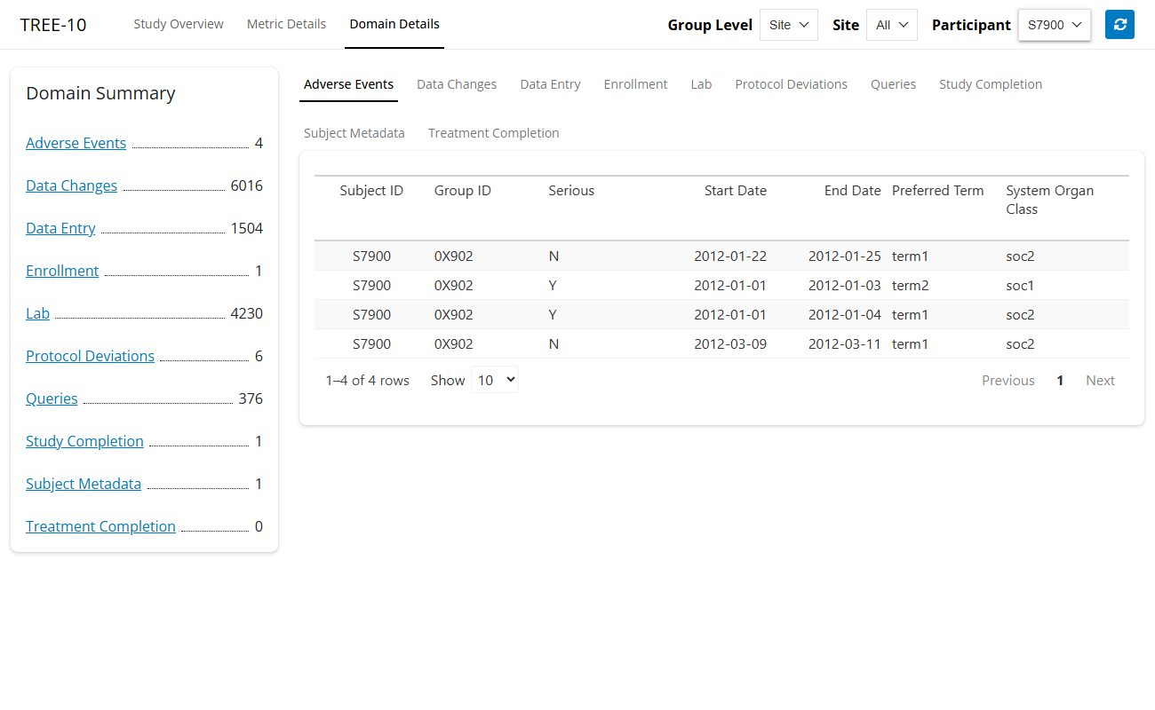
Task: Sort by the Serious column header
Action: (571, 191)
